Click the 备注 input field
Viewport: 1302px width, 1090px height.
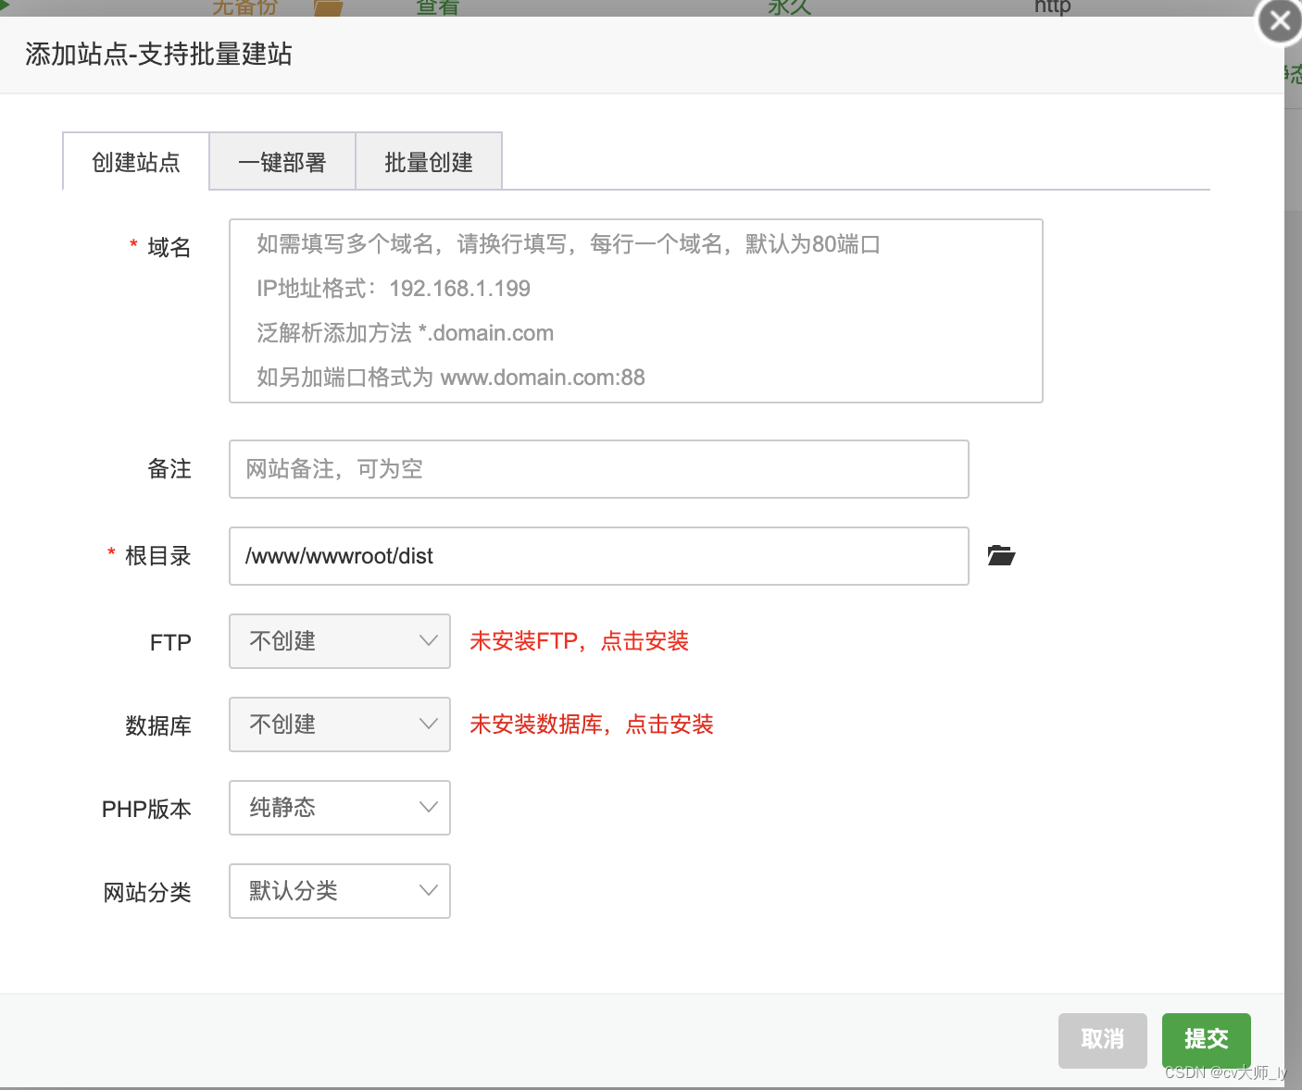(599, 469)
